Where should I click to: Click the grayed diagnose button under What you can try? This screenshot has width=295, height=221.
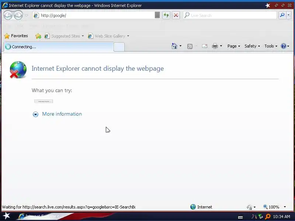pos(44,101)
